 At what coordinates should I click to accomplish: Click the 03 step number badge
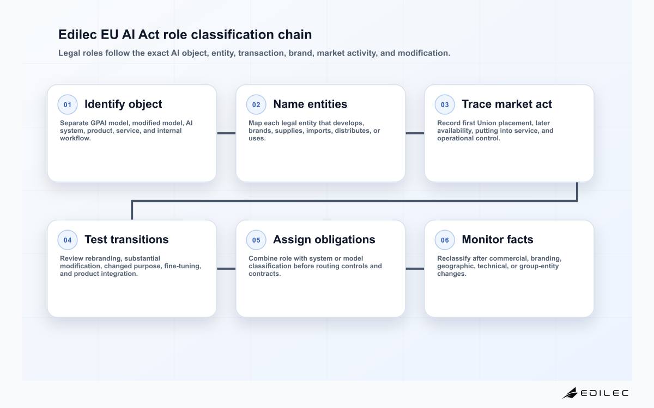pos(445,104)
